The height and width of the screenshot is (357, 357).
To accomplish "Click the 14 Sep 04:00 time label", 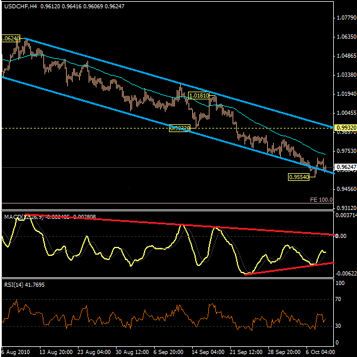I will pos(208,352).
